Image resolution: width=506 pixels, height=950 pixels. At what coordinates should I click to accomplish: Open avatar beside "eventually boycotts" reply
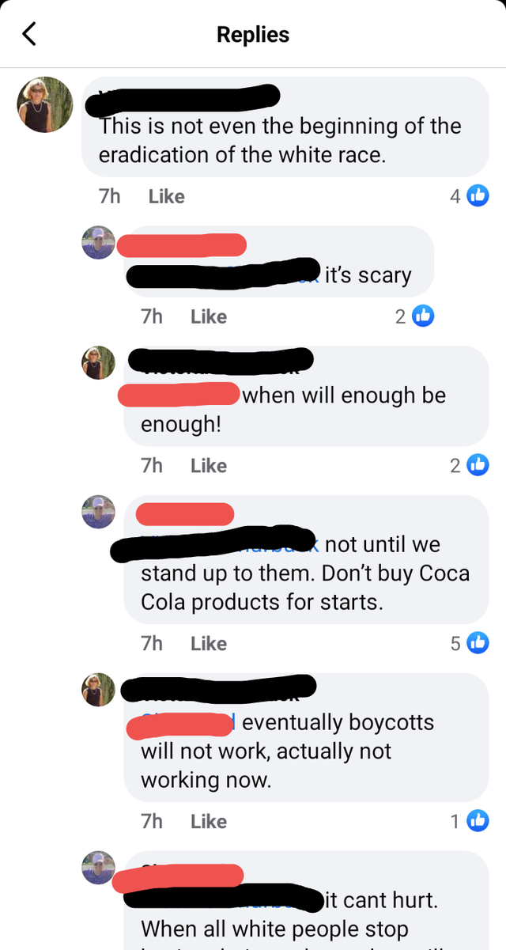pos(99,690)
